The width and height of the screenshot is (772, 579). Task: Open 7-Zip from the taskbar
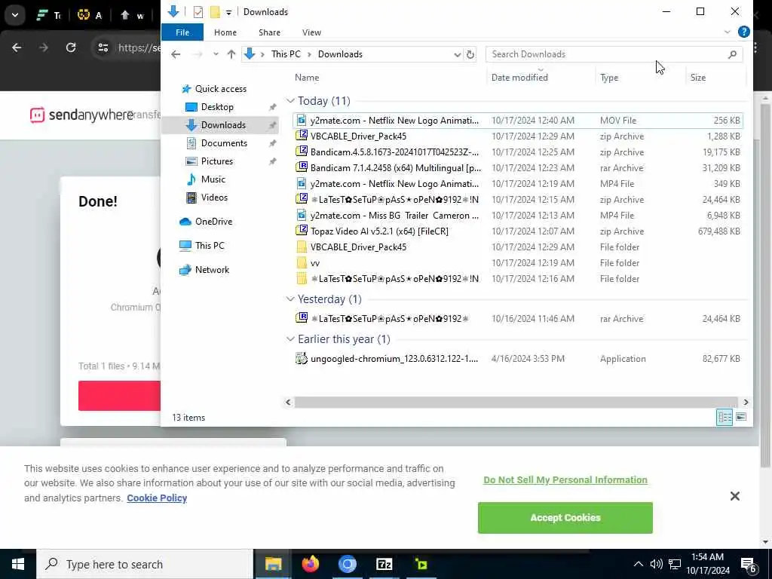[x=384, y=564]
